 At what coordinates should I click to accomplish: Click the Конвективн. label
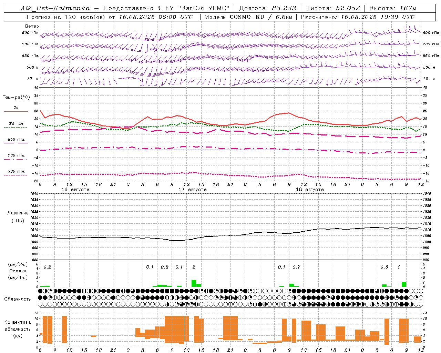(x=18, y=322)
